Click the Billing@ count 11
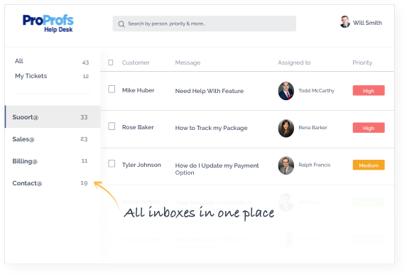 pos(85,161)
